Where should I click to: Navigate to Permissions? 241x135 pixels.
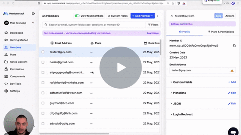point(17,69)
